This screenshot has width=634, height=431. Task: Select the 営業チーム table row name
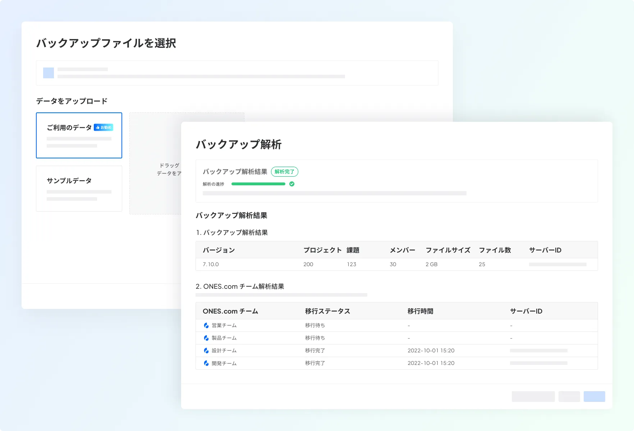click(224, 325)
